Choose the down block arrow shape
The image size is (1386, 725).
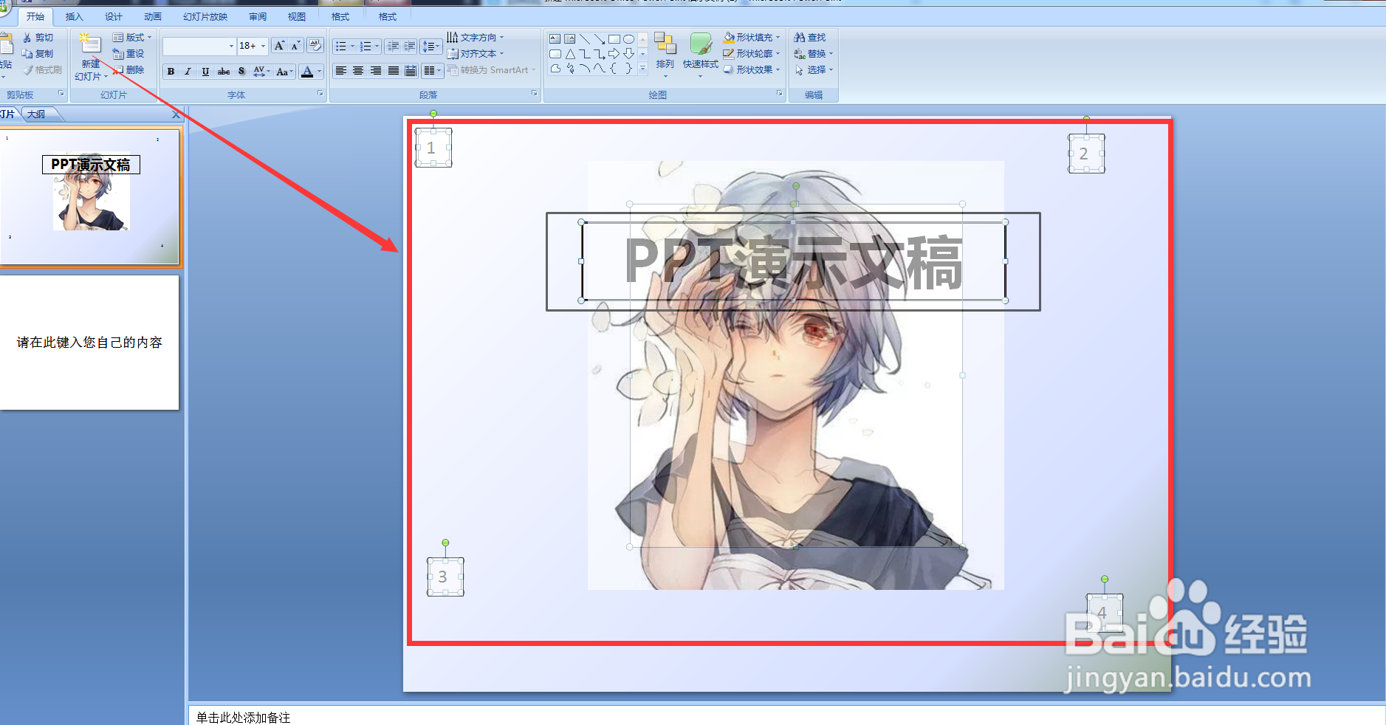[628, 54]
